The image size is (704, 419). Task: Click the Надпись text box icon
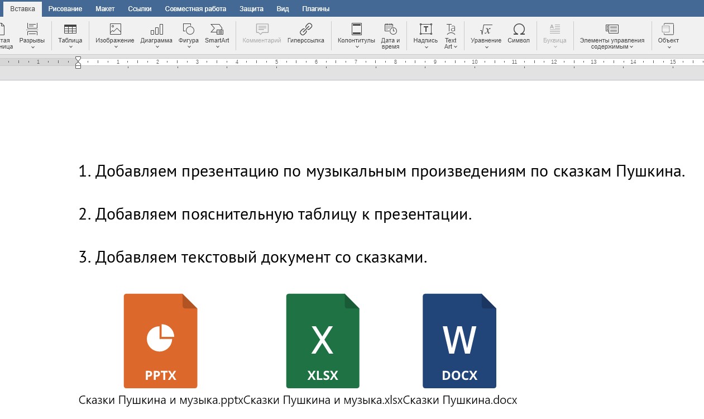425,29
